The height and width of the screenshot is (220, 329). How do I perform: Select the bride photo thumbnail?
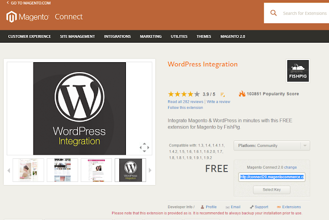pyautogui.click(x=28, y=170)
